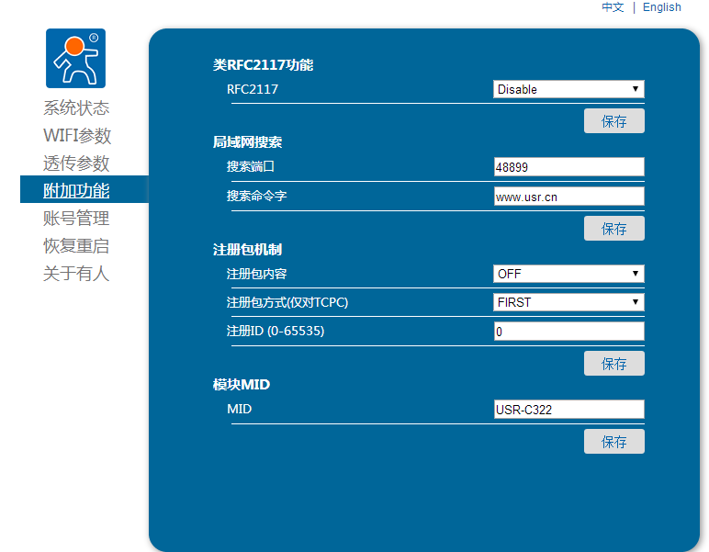Navigate to 恢复重启 page
Viewport: 709px width, 552px height.
76,245
